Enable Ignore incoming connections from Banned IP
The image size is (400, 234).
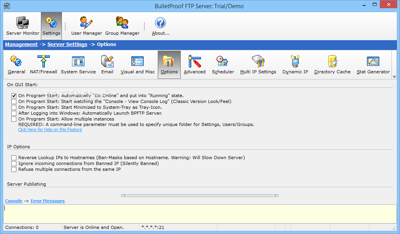(x=14, y=163)
